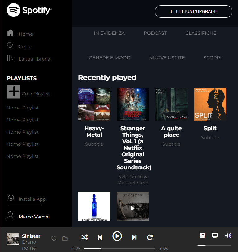Go to the previous track
The width and height of the screenshot is (238, 252).
tap(100, 237)
